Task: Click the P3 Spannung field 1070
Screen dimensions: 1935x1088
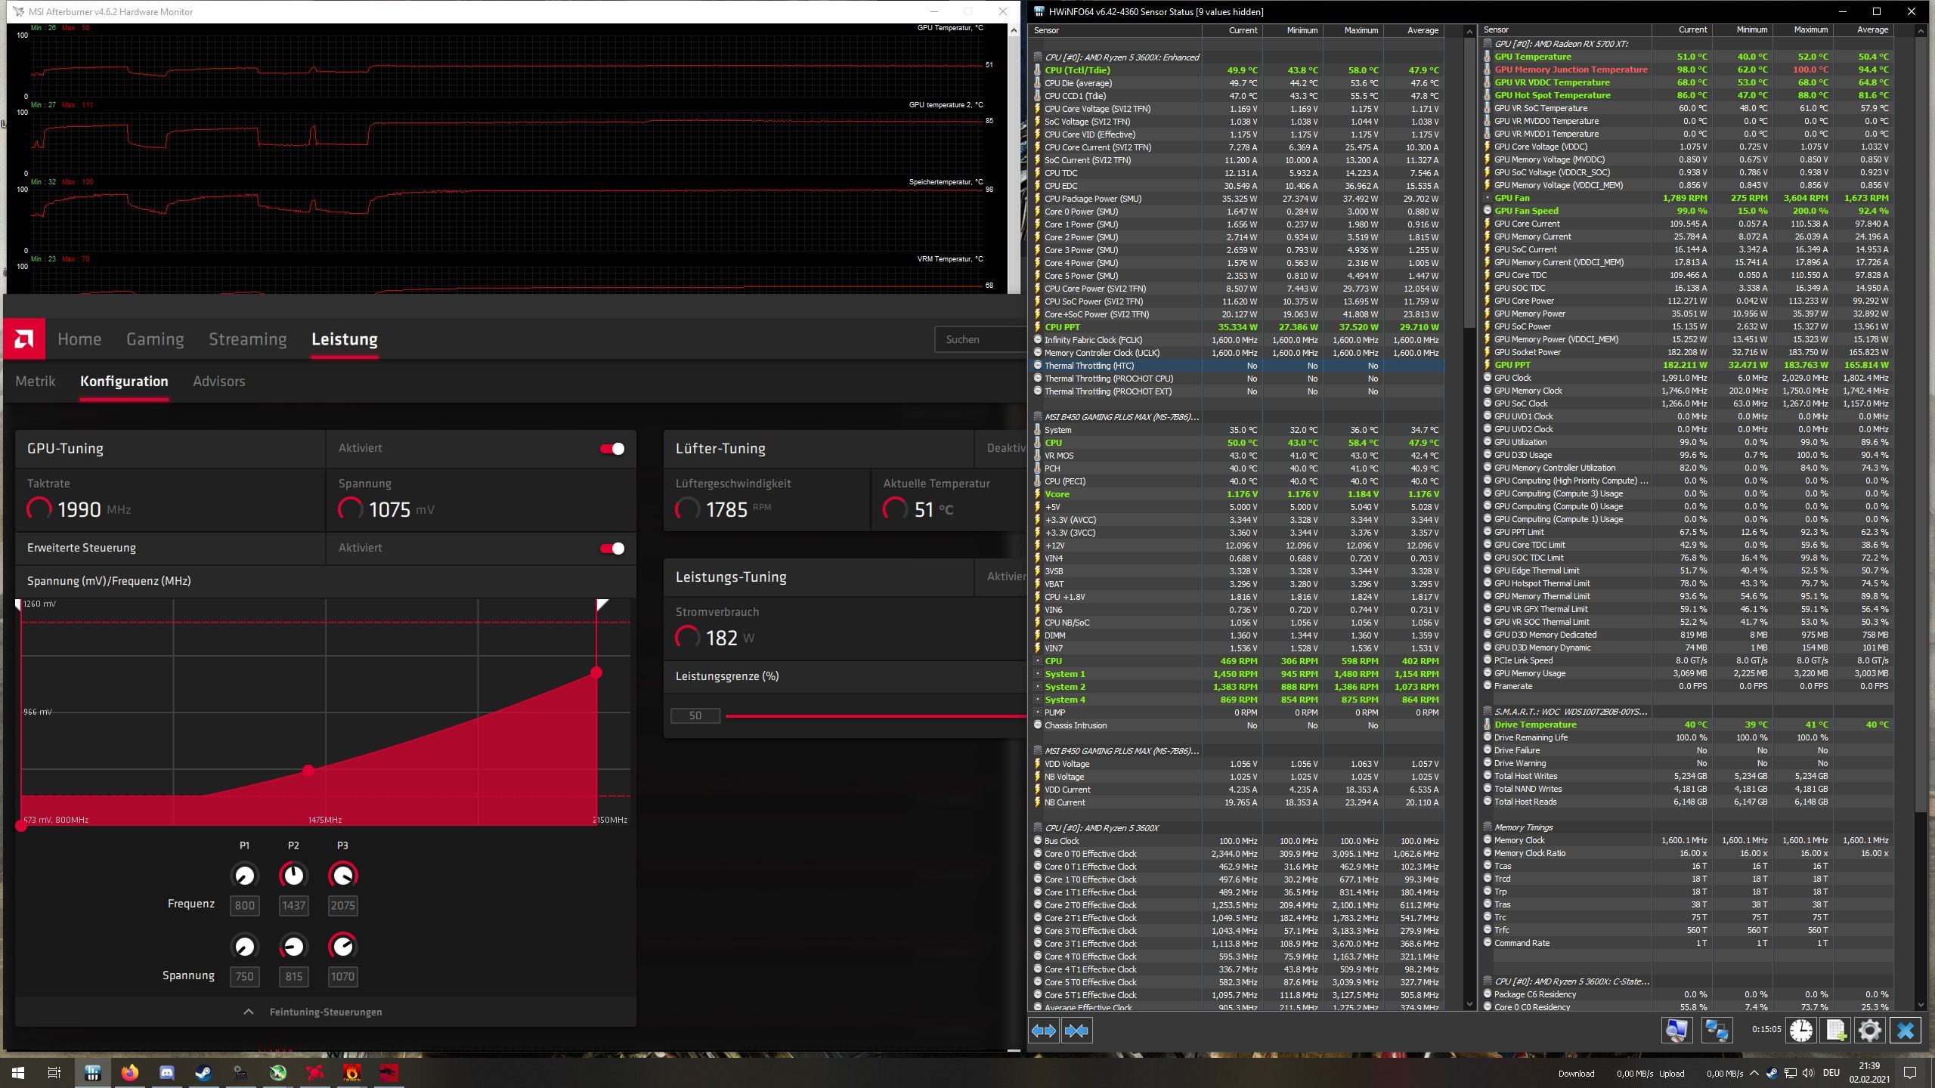Action: point(342,976)
